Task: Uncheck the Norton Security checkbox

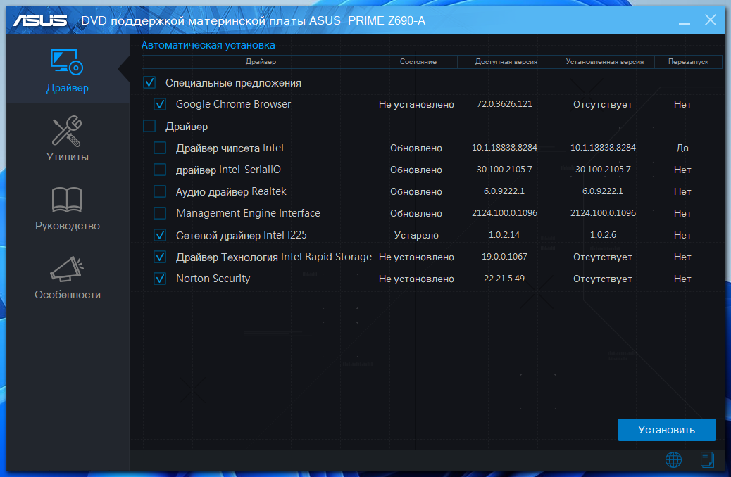Action: (x=160, y=279)
